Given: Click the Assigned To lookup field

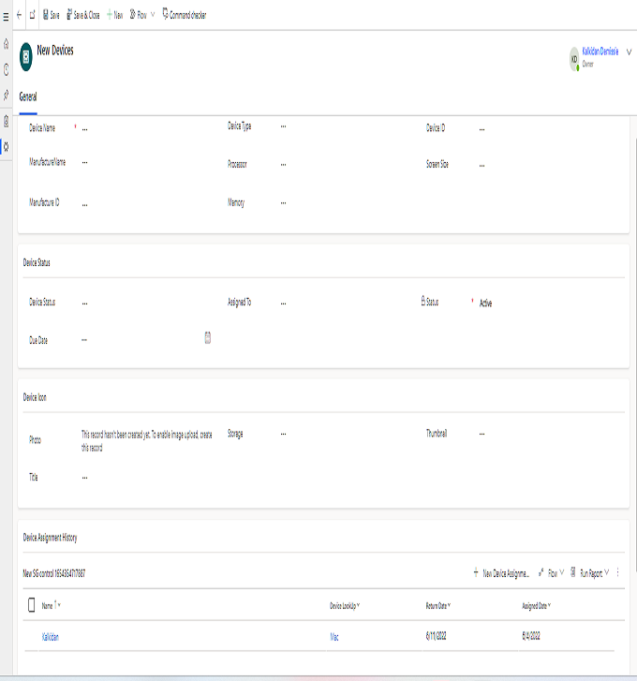Looking at the screenshot, I should tap(346, 303).
